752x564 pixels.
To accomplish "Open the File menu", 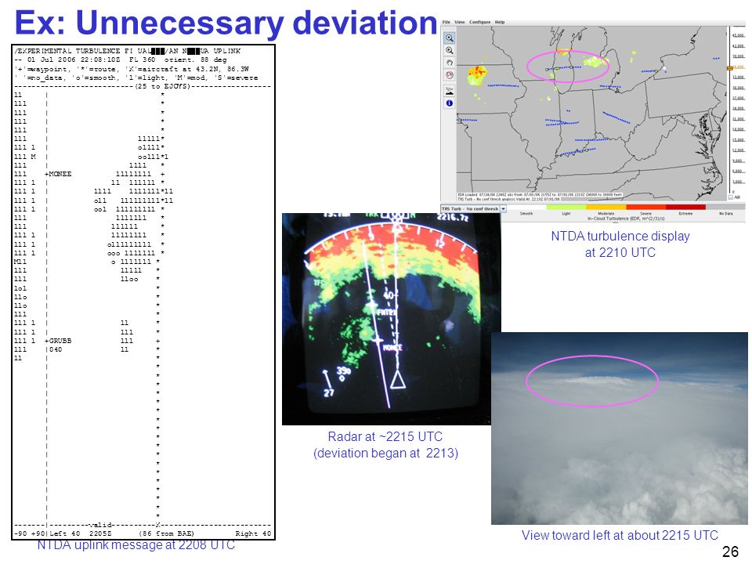I will 446,22.
